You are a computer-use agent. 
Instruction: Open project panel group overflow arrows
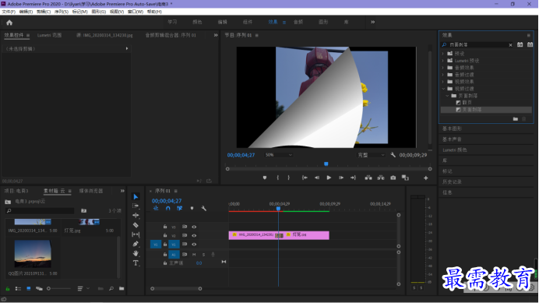click(x=122, y=191)
